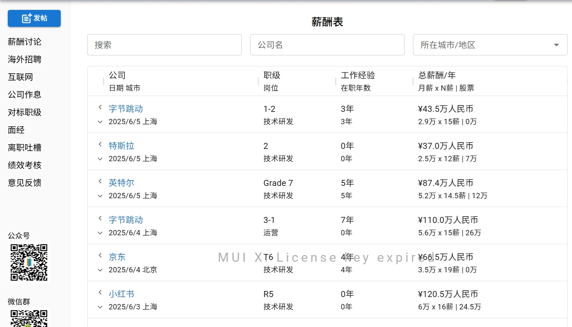The height and width of the screenshot is (327, 572).
Task: Focus the 搜索 search field
Action: [x=164, y=45]
